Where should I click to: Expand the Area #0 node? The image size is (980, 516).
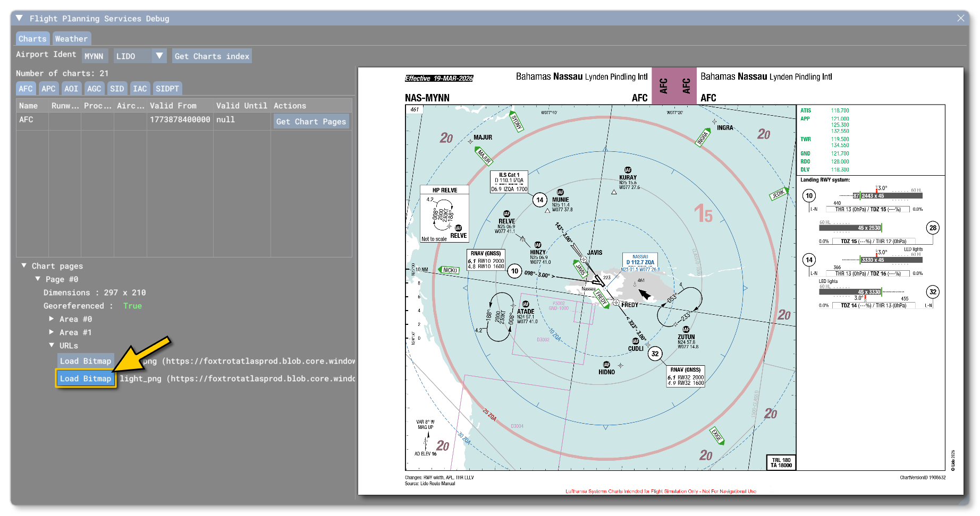(52, 319)
